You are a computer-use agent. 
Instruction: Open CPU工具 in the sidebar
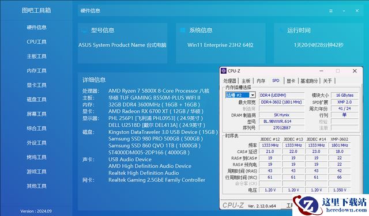coord(36,42)
